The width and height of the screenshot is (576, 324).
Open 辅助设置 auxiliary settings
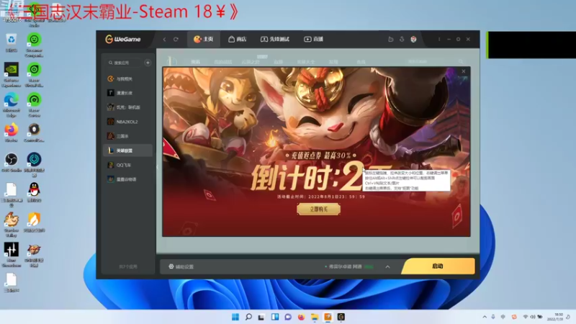(x=181, y=266)
